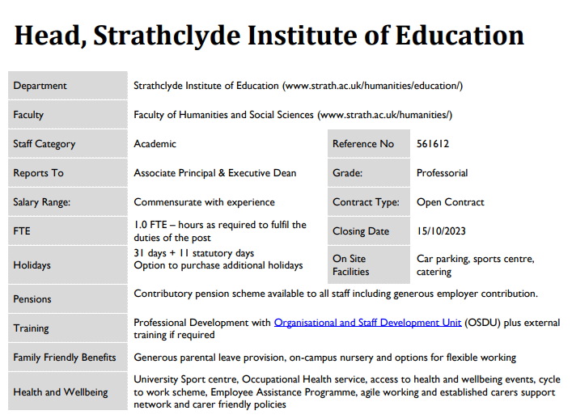This screenshot has width=572, height=419.
Task: Click the Contributory pension scheme description
Action: [x=336, y=294]
